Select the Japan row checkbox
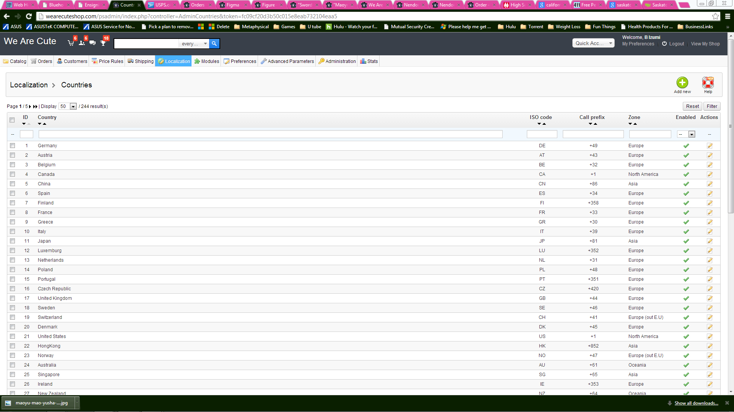 click(x=13, y=241)
